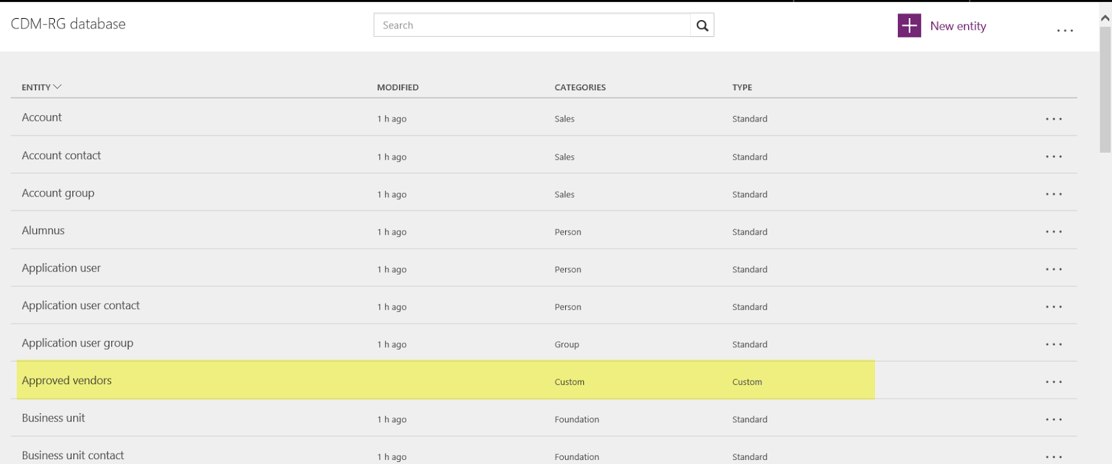Open ellipsis options for Business unit row
Viewport: 1112px width, 464px height.
click(1054, 419)
